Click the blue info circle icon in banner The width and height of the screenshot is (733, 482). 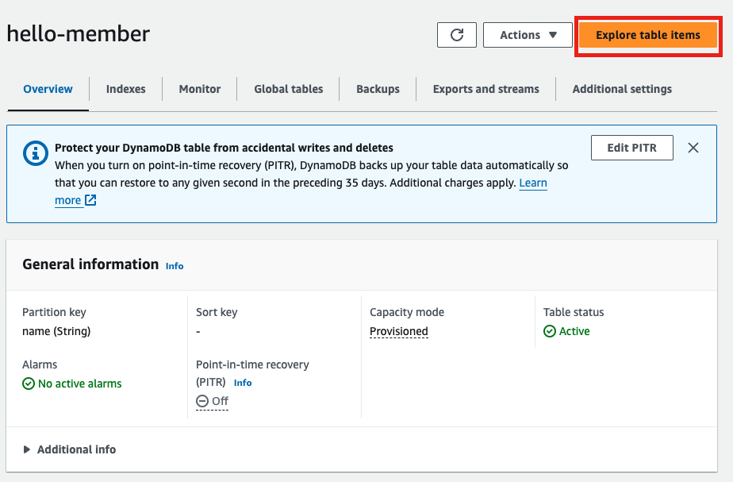[x=35, y=153]
